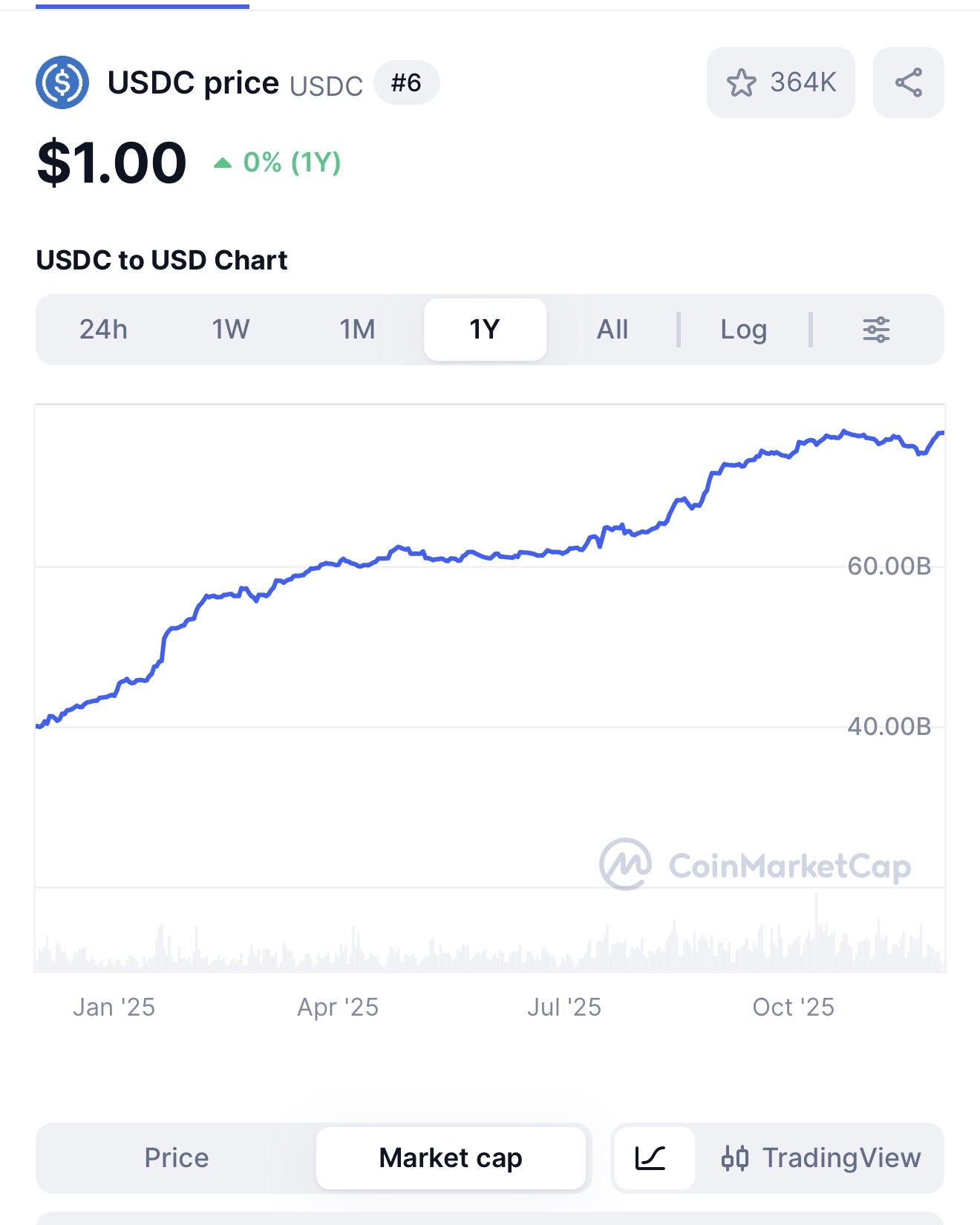Click the 60.00B axis label
The image size is (980, 1225).
(889, 566)
